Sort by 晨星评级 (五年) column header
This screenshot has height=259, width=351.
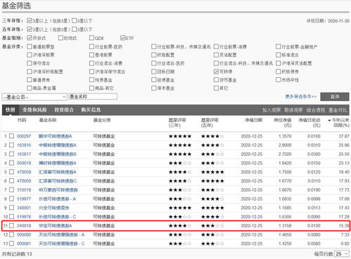[x=210, y=123]
